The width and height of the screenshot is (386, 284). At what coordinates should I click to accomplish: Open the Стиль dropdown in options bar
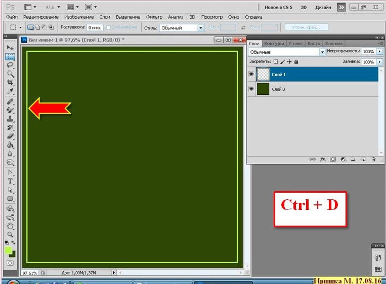point(201,28)
